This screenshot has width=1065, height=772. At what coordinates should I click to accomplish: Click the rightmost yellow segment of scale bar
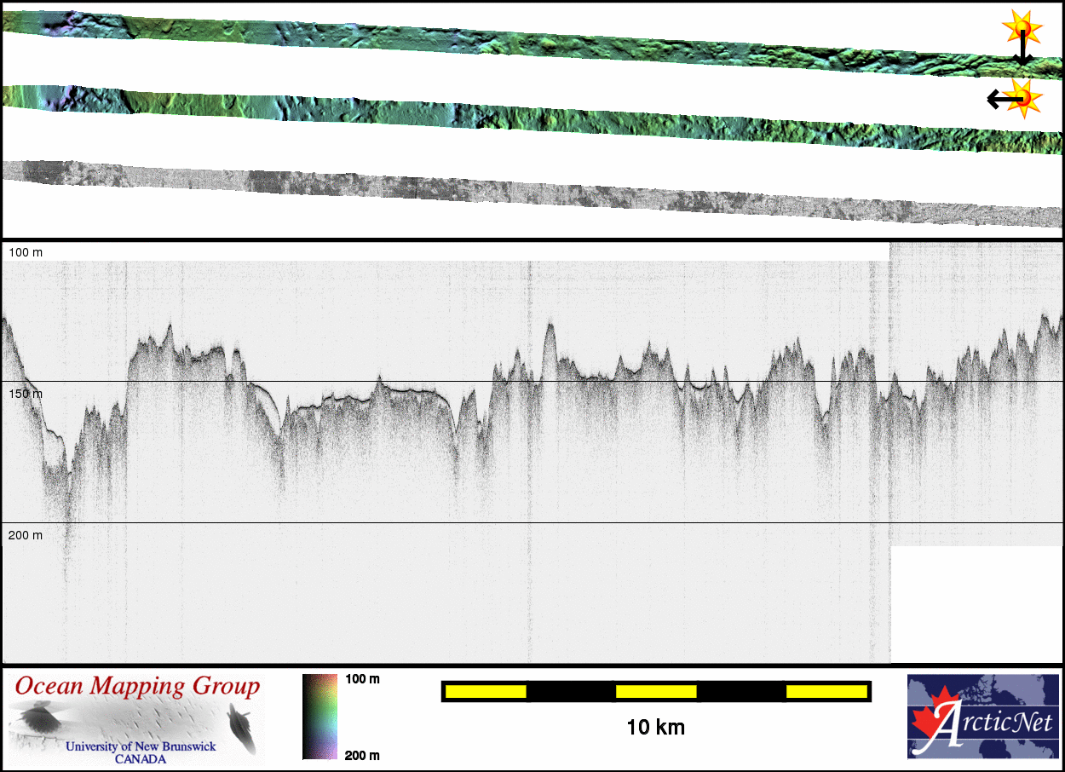826,691
